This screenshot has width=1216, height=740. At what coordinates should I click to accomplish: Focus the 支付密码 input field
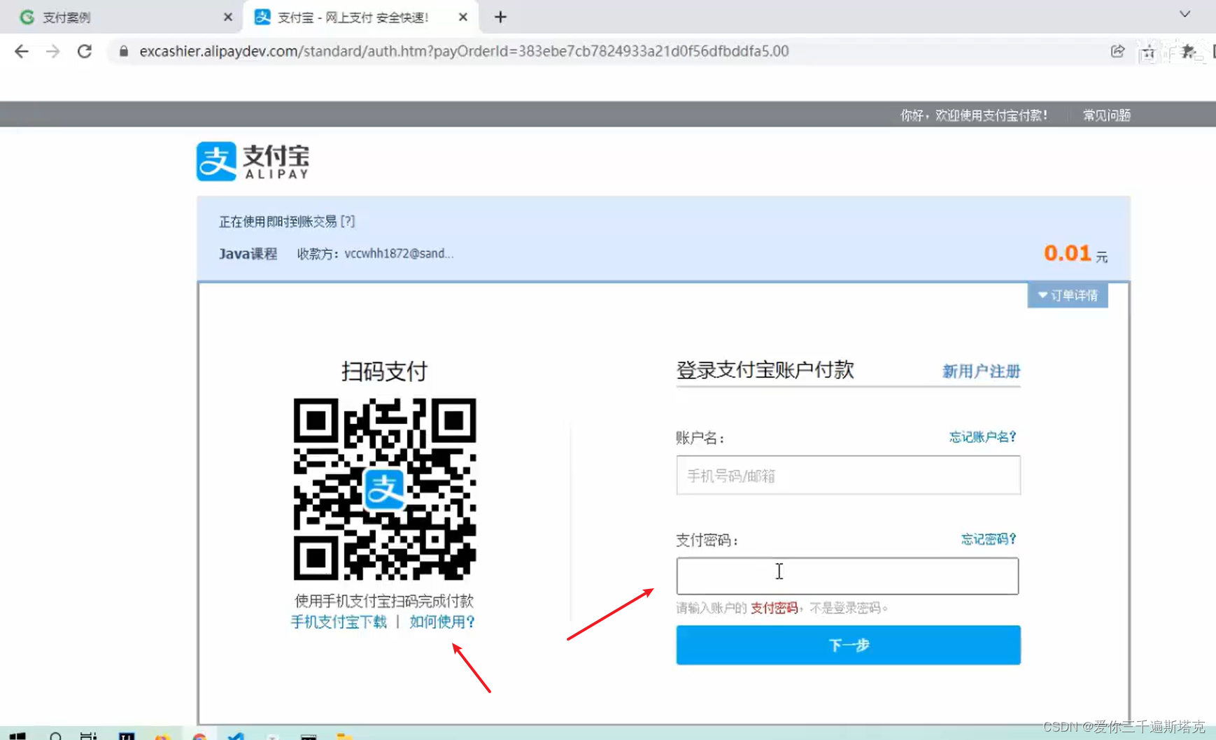(x=847, y=576)
